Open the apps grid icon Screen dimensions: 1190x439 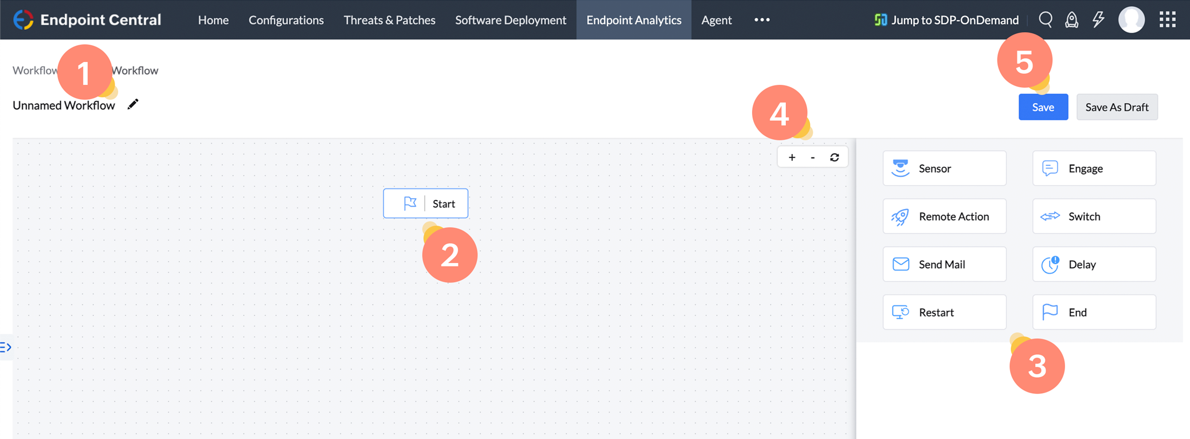click(x=1167, y=20)
